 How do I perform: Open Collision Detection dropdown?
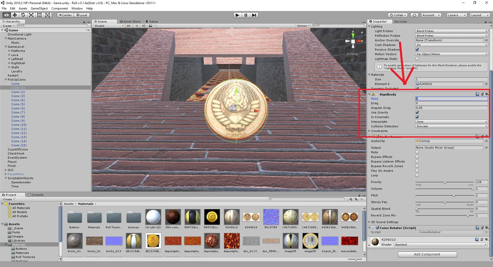(451, 126)
